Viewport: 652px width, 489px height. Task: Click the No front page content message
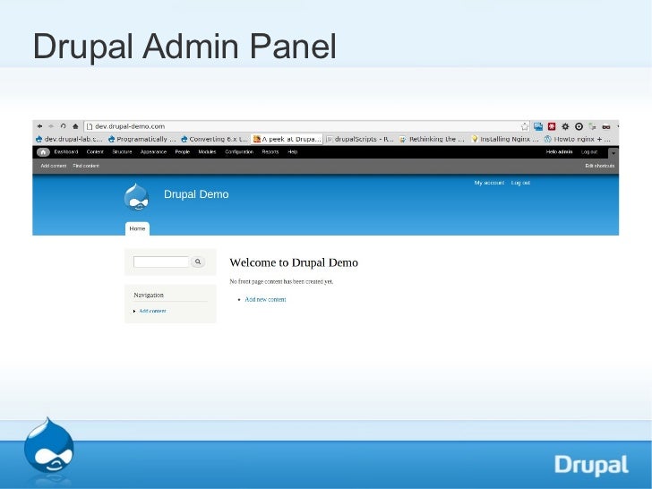(x=281, y=281)
